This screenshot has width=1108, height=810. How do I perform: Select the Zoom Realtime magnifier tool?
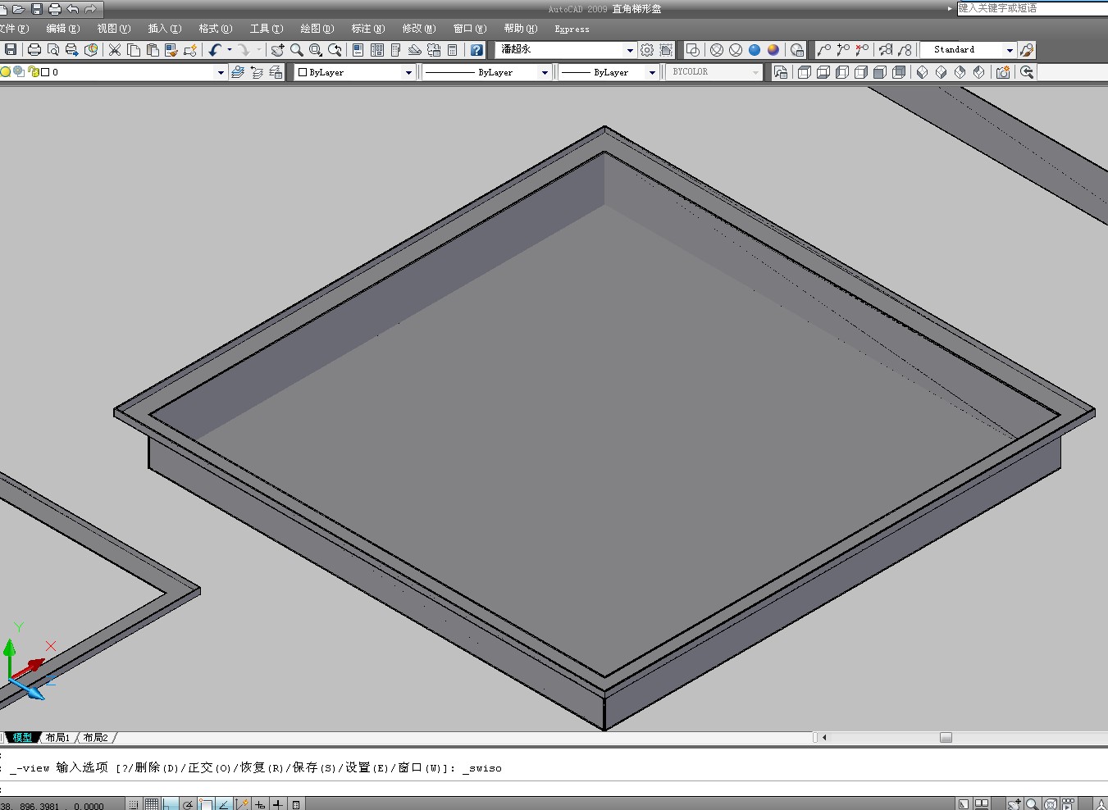pos(297,50)
